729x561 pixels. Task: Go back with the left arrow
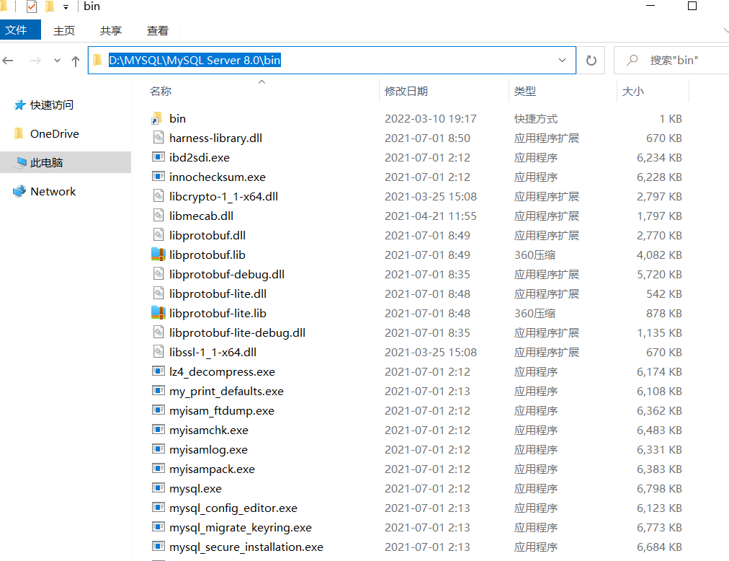(8, 61)
